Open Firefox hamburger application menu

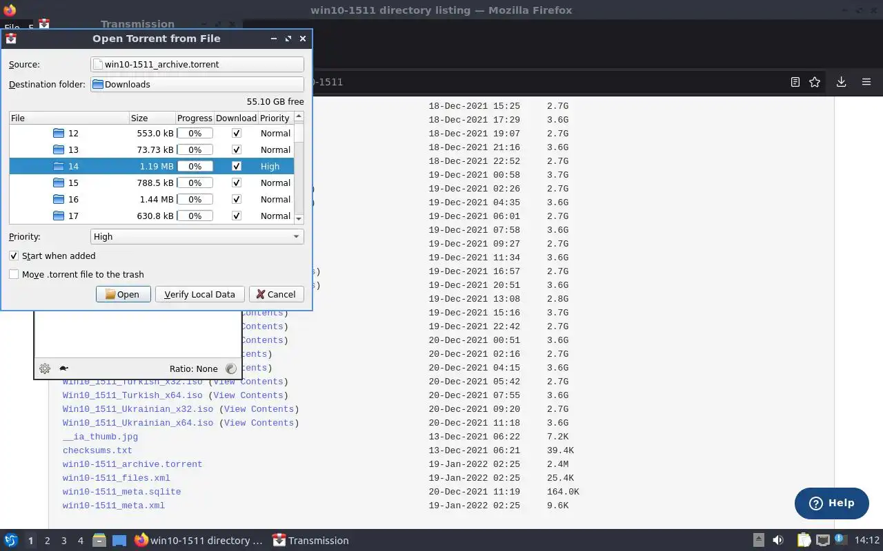(866, 82)
